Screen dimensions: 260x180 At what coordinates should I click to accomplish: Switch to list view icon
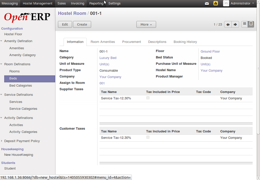pyautogui.click(x=245, y=24)
